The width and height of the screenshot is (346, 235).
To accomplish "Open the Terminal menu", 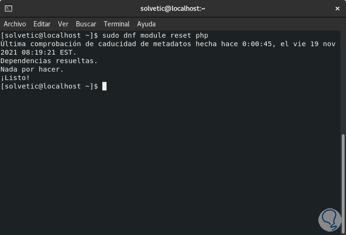I will tap(116, 24).
